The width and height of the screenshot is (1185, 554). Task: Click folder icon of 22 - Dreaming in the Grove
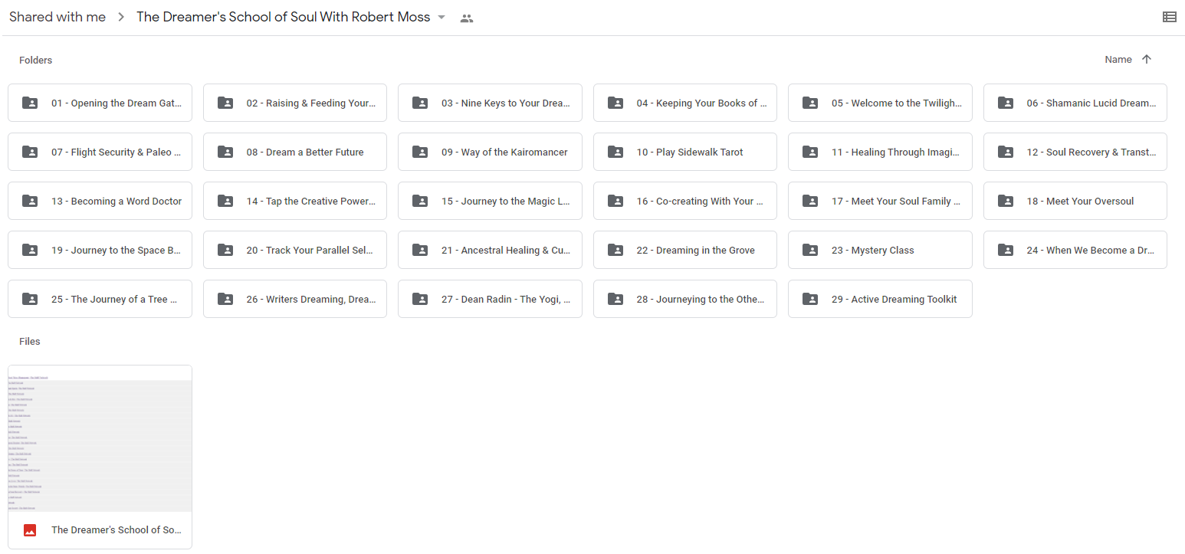point(615,250)
